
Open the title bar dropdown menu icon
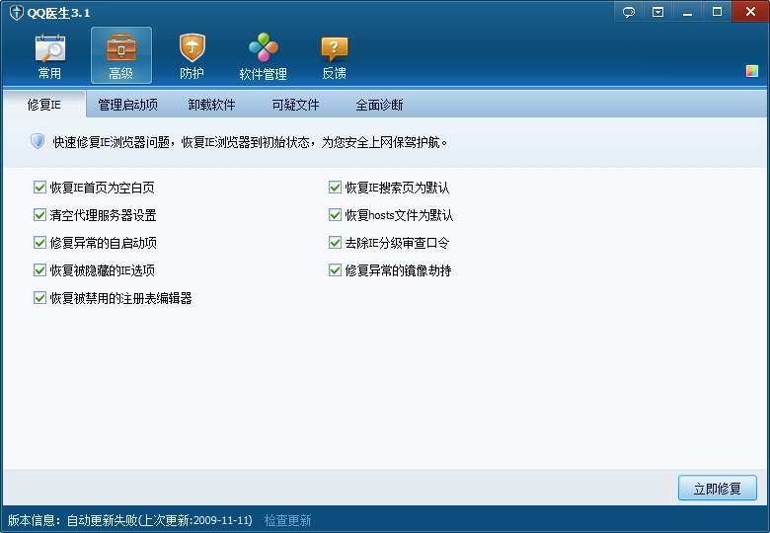(x=658, y=12)
